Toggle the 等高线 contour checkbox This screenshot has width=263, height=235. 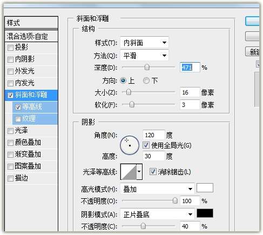(18, 107)
